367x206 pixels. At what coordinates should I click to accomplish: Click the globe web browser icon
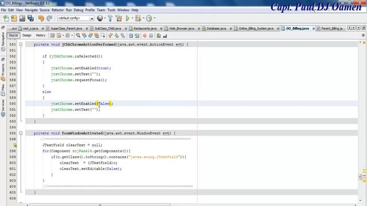click(100, 18)
